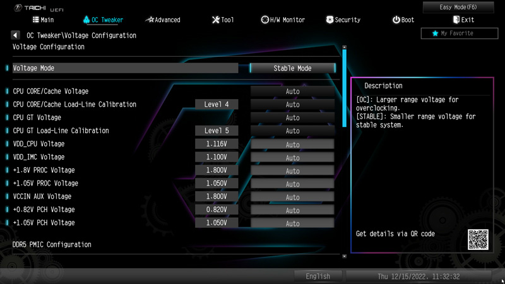Select VDD_IMC Voltage label
This screenshot has width=505, height=284.
39,157
